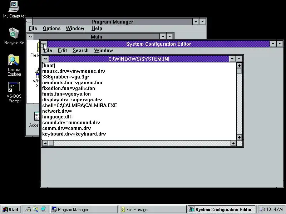The width and height of the screenshot is (286, 214).
Task: Click line 386grabber=vga.3gr
Action: [66, 77]
